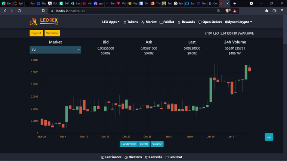
Task: Switch to the 'Bee' browser tab
Action: (110, 3)
